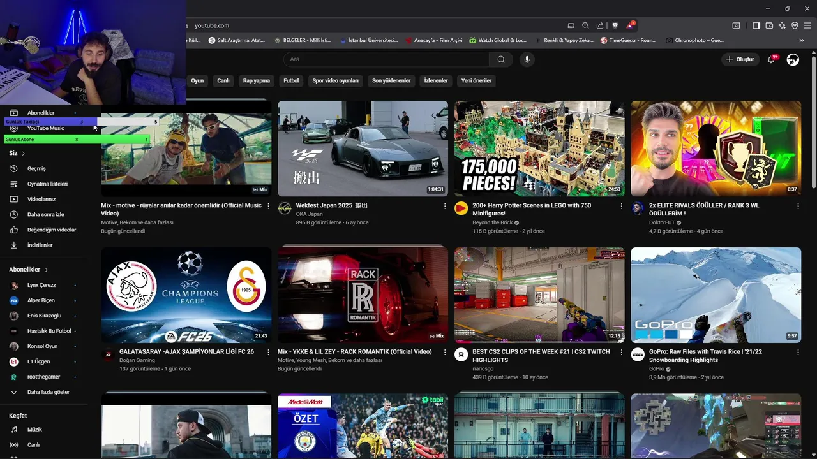Open the Brave hamburger main menu
The width and height of the screenshot is (817, 459).
click(807, 25)
